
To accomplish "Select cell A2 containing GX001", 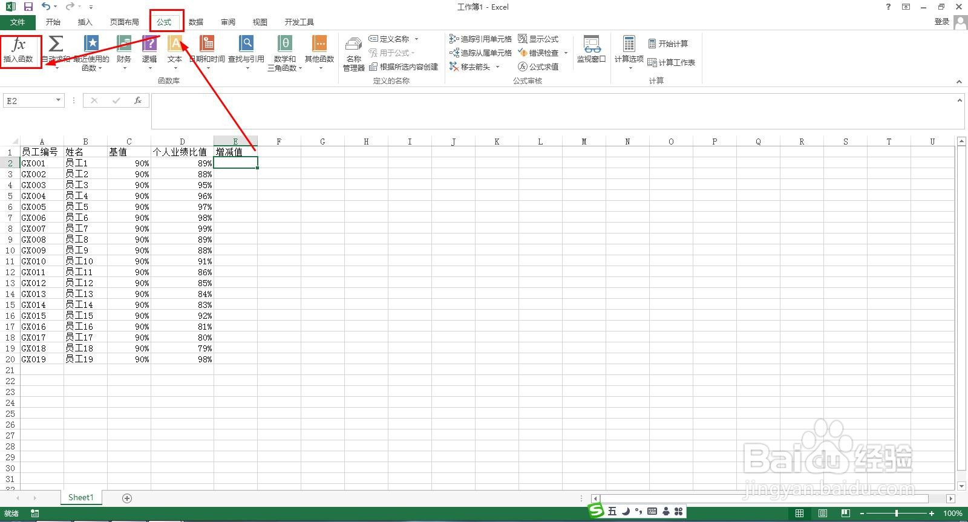I will 42,163.
